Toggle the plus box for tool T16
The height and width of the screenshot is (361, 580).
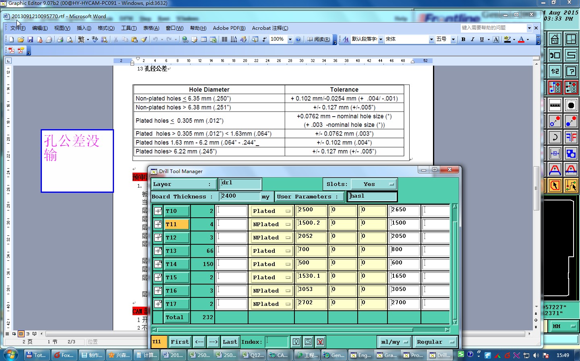click(158, 291)
